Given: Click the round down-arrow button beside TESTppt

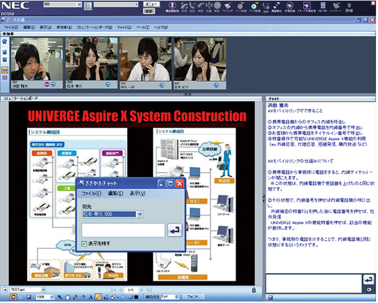Looking at the screenshot, I should coord(5,290).
